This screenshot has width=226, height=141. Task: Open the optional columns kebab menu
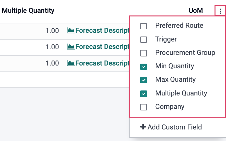(220, 11)
